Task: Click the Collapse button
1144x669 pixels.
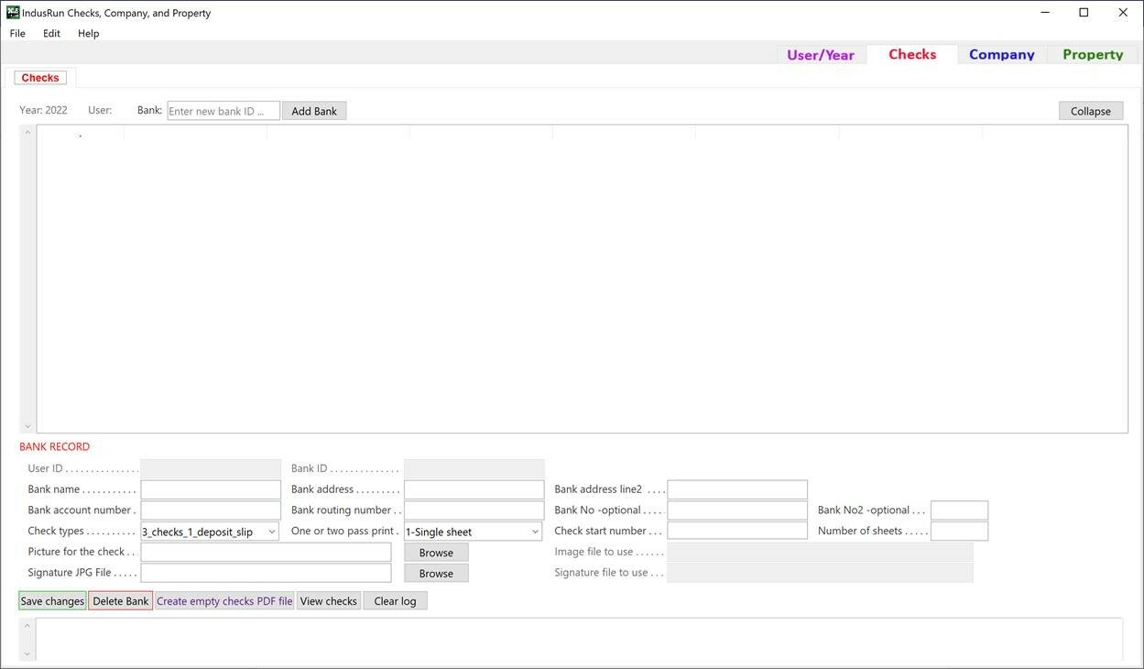Action: 1091,111
